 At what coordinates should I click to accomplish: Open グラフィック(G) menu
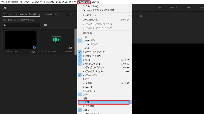(61, 2)
